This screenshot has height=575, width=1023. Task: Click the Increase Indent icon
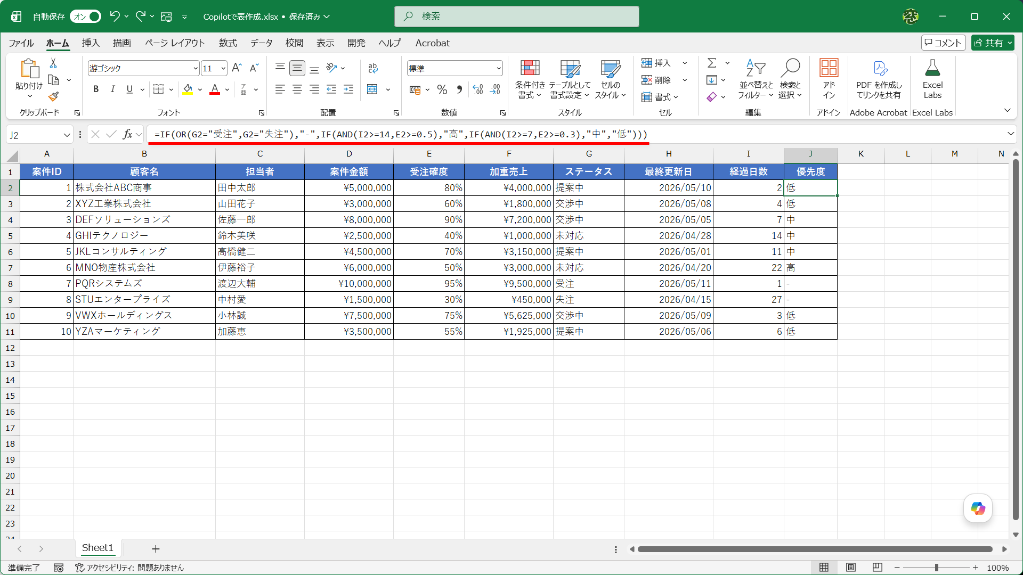pyautogui.click(x=348, y=89)
